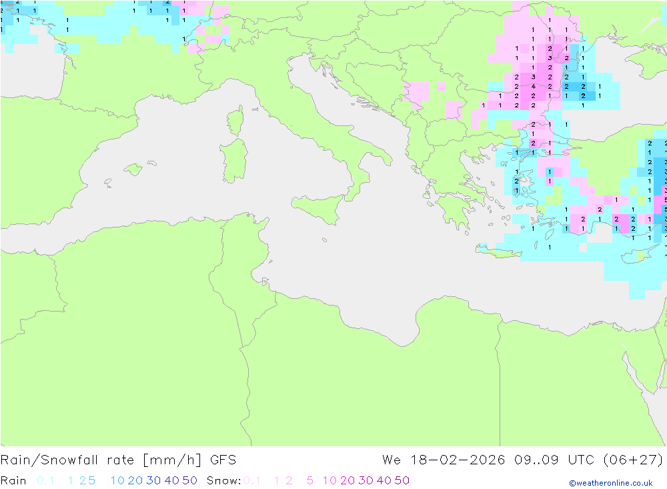Click the '(06+27)' forecast run text
Viewport: 667px width, 489px height.
coord(633,460)
